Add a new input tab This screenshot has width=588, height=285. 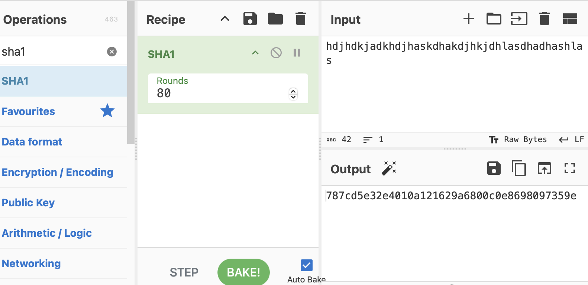(469, 19)
